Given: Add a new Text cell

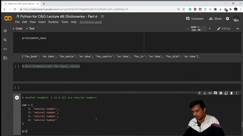Looking at the screenshot, I should tap(30, 29).
